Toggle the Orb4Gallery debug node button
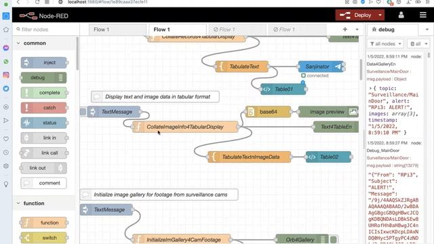The width and height of the screenshot is (434, 244). [x=334, y=239]
